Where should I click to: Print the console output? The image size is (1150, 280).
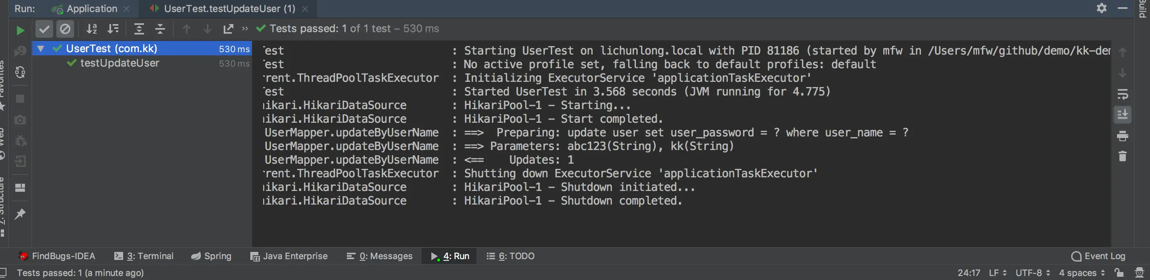tap(1122, 136)
